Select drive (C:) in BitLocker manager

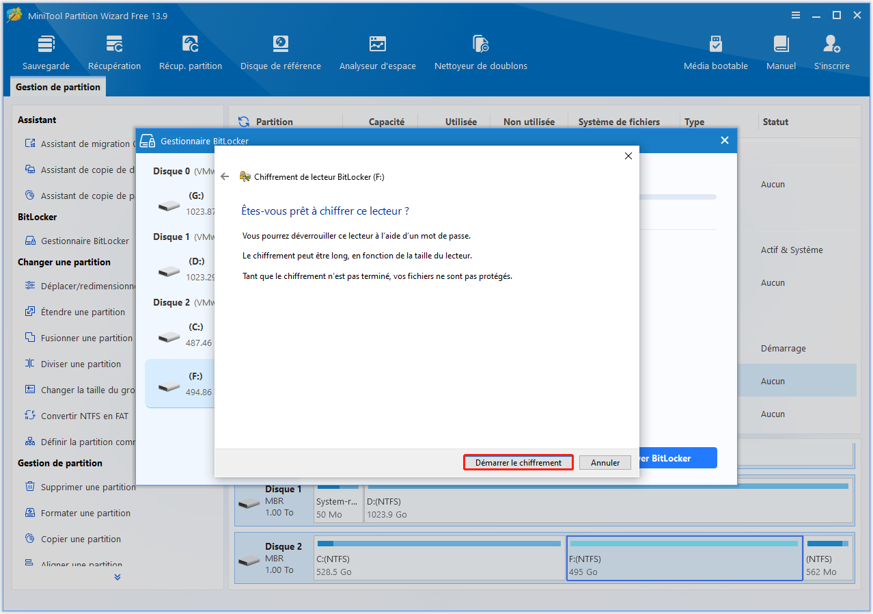point(179,334)
